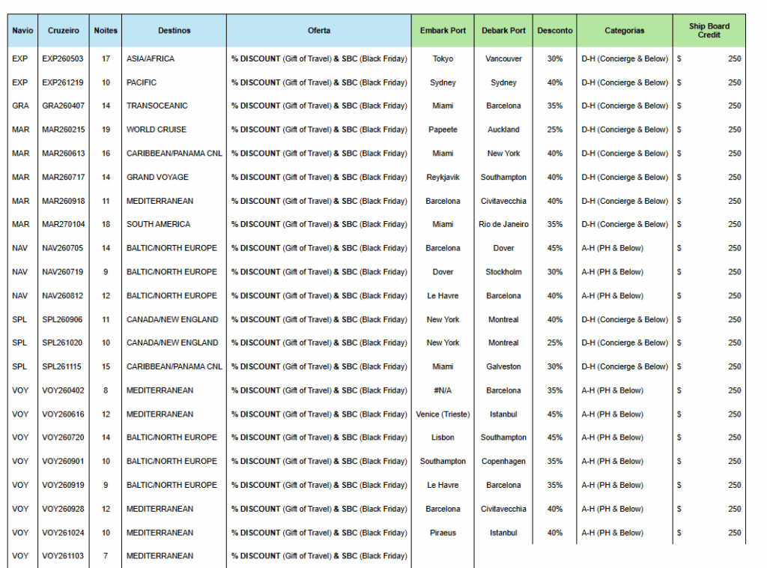Click the TRANSOCEANIC destination cell
This screenshot has height=568, width=767.
157,106
